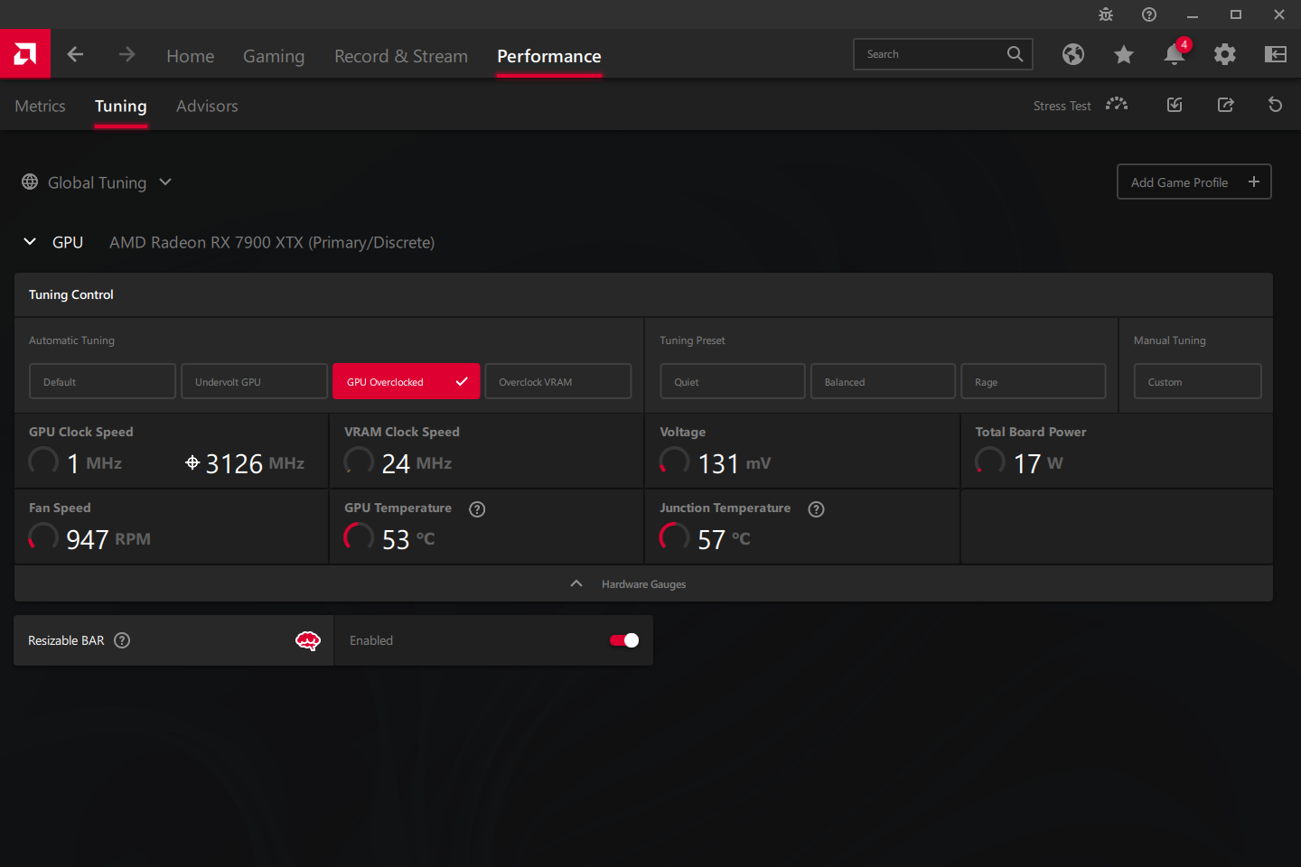Viewport: 1301px width, 867px height.
Task: Open favorites star icon
Action: 1123,54
